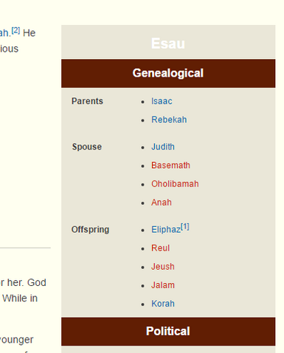Open the red Reul link
The height and width of the screenshot is (353, 284).
(160, 248)
